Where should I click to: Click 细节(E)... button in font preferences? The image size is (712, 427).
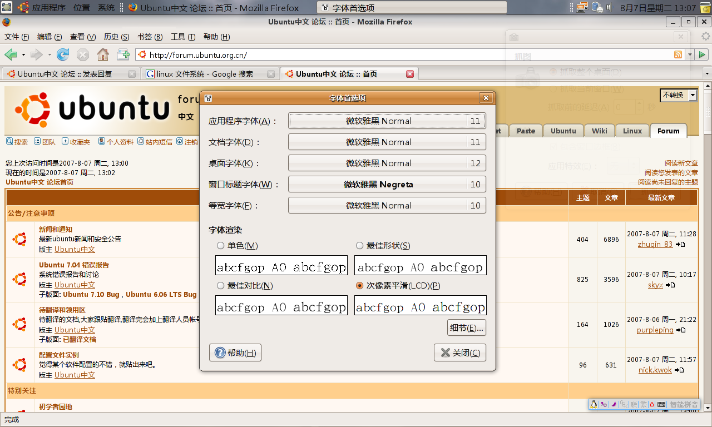(467, 328)
